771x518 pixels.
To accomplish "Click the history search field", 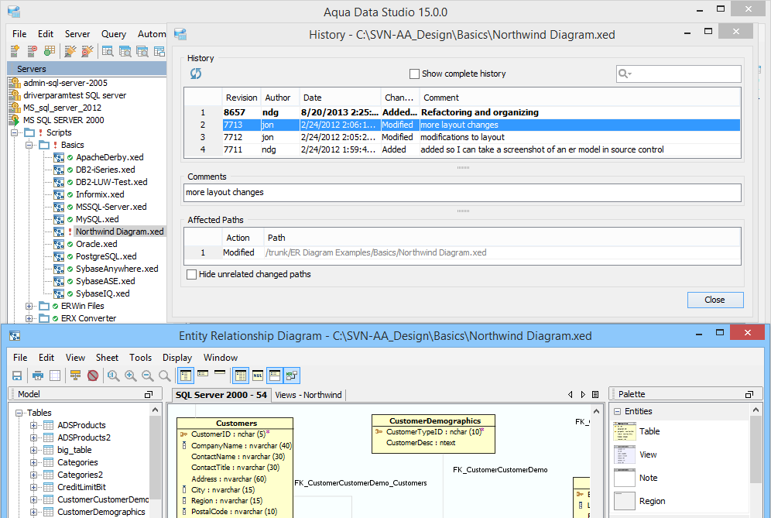I will click(x=679, y=74).
